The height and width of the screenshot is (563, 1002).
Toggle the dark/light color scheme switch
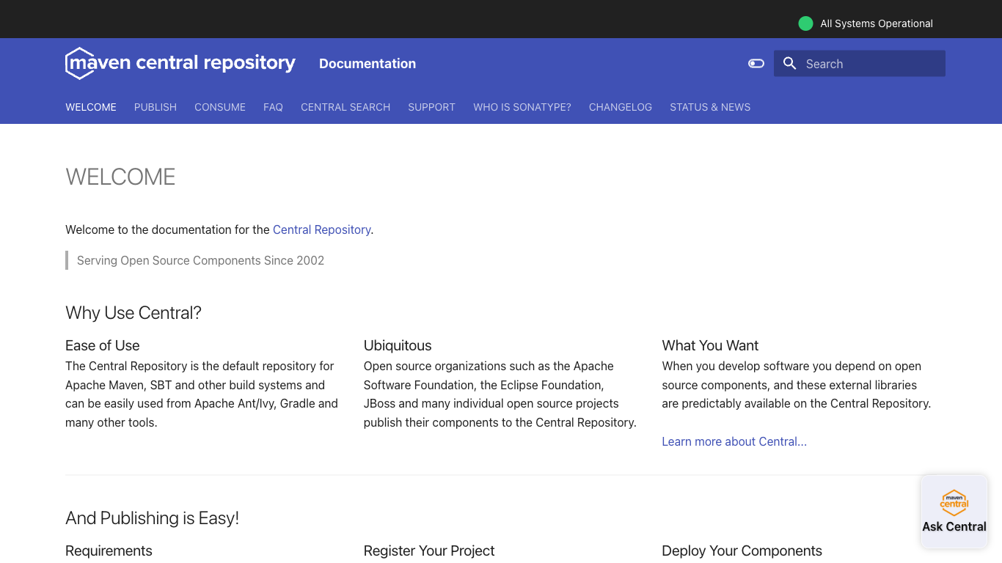tap(756, 64)
